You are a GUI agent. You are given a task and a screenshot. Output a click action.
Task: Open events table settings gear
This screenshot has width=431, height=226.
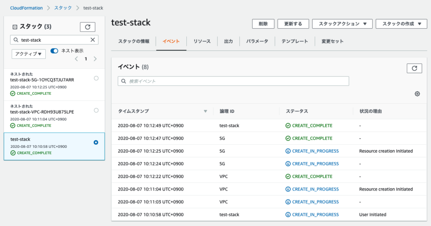tap(417, 94)
